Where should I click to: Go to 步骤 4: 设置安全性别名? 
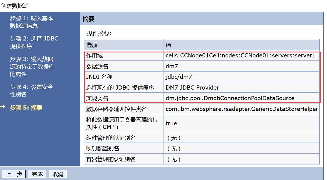(31, 90)
